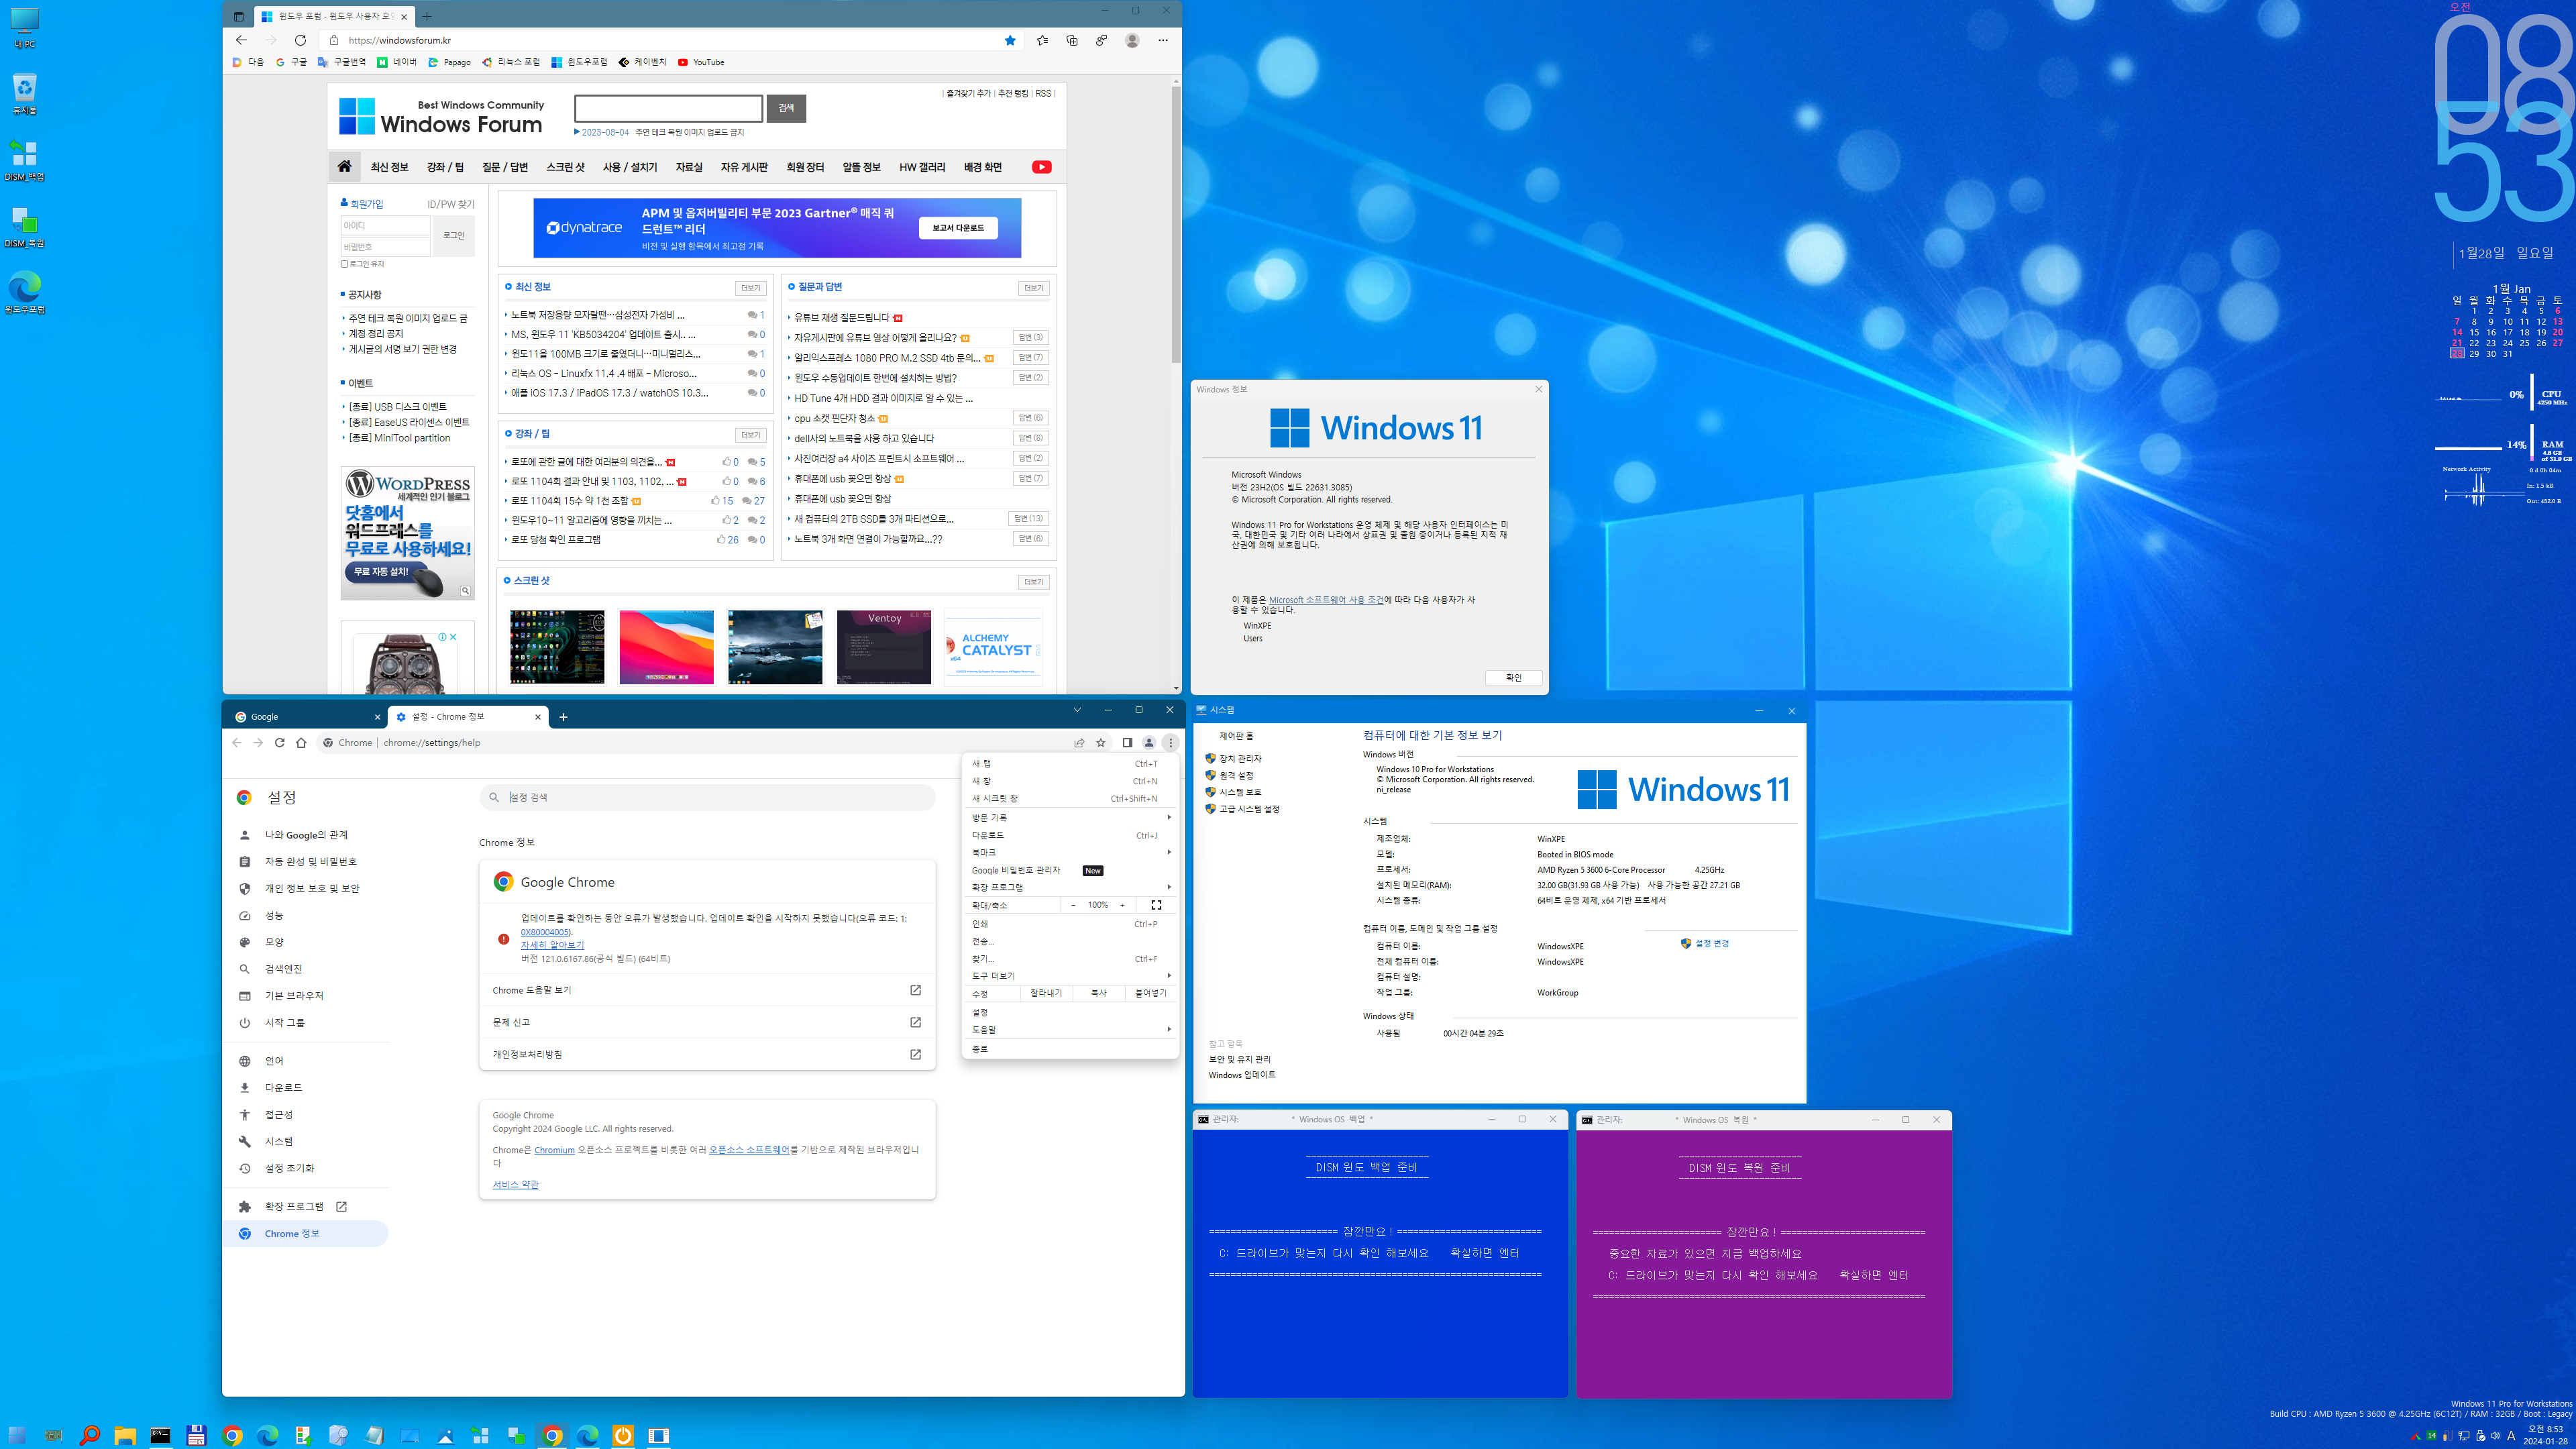The height and width of the screenshot is (1449, 2576).
Task: Click 더보기 beside 최신 정보 section
Action: click(750, 288)
